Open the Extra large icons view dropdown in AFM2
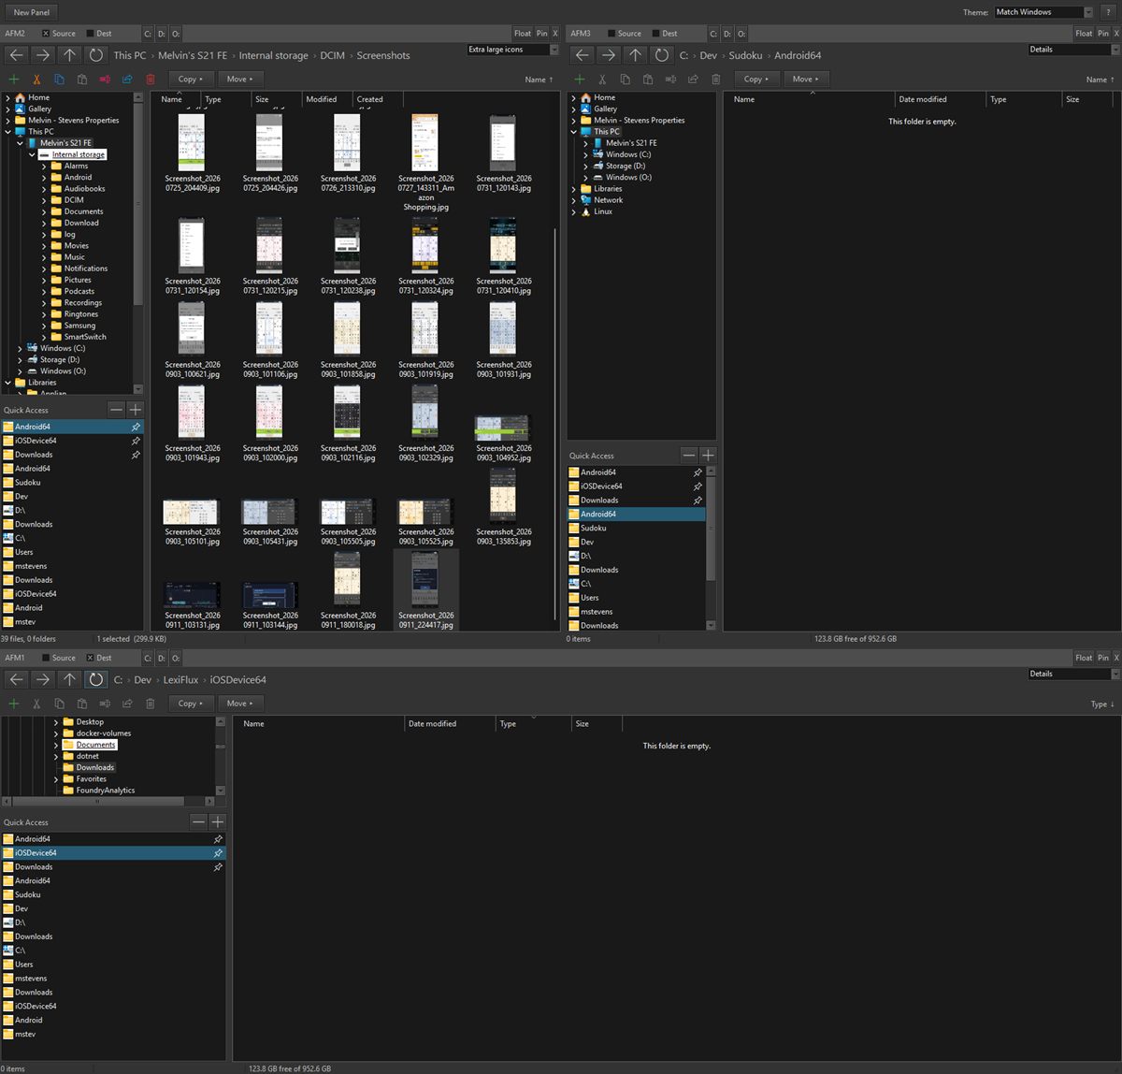 (512, 50)
